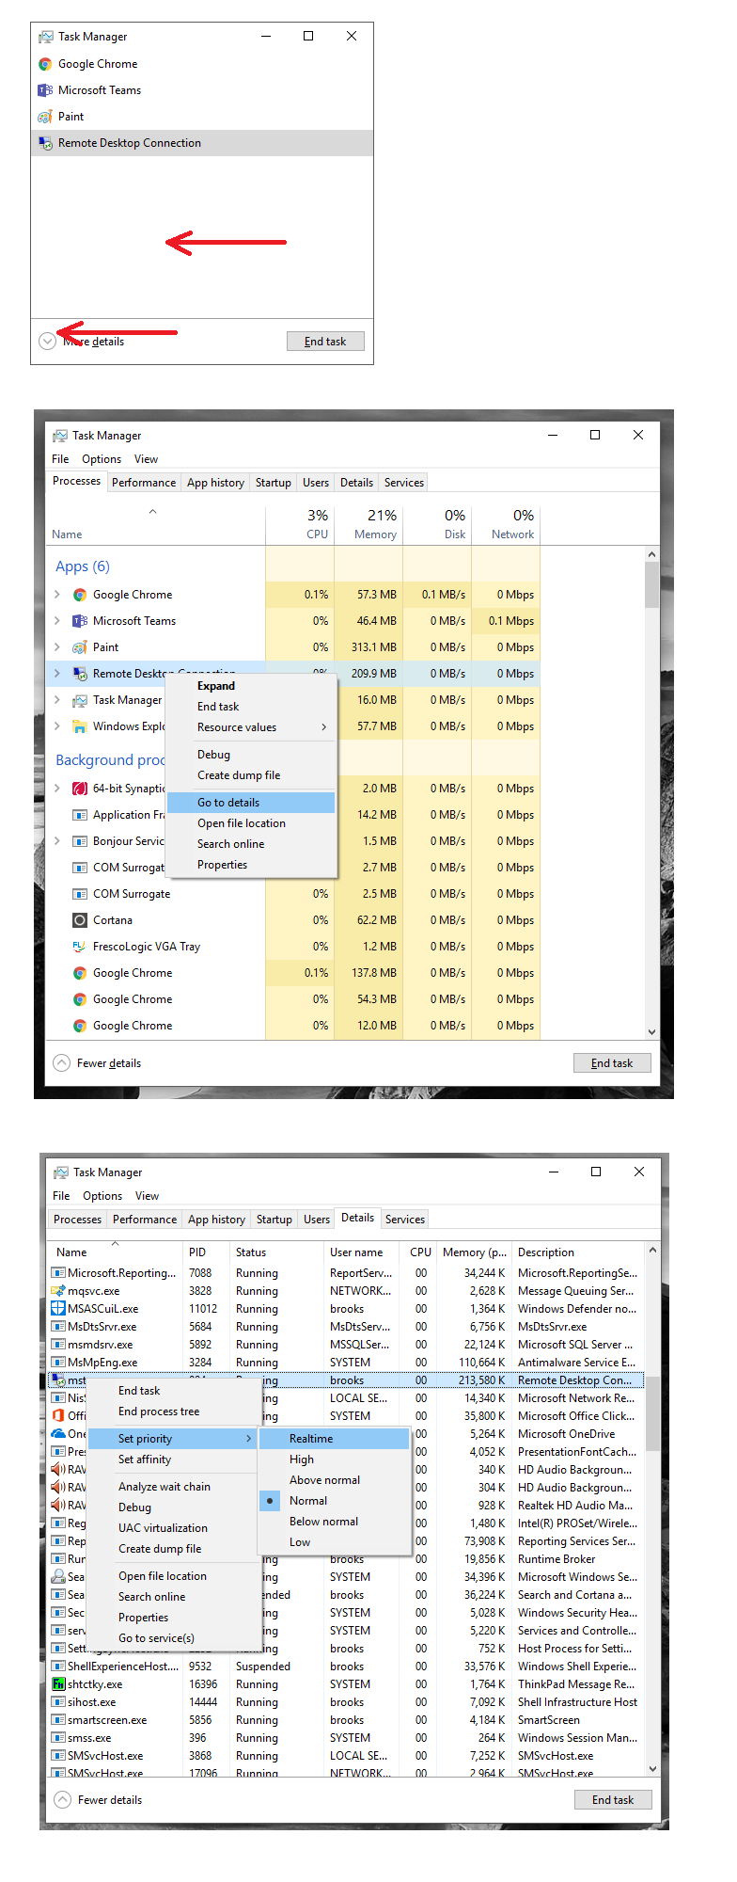Choose End process tree

click(173, 1411)
